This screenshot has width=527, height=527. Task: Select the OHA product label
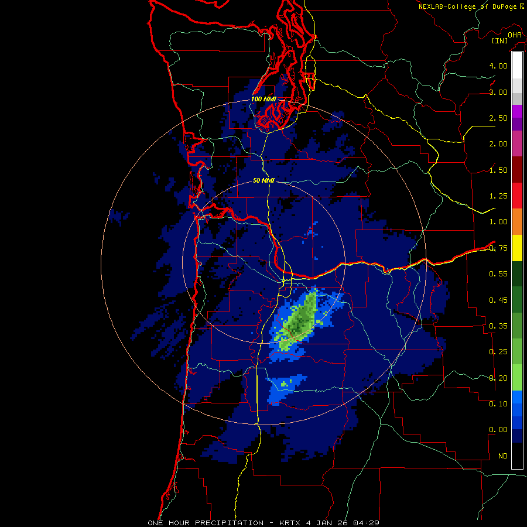tap(515, 35)
